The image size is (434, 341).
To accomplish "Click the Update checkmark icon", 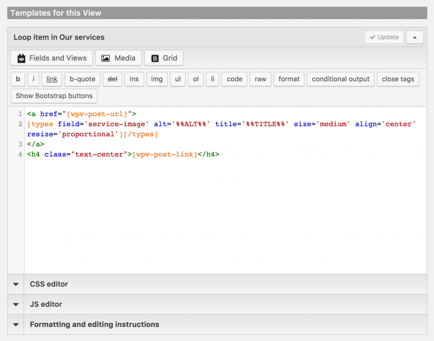I will click(x=373, y=37).
